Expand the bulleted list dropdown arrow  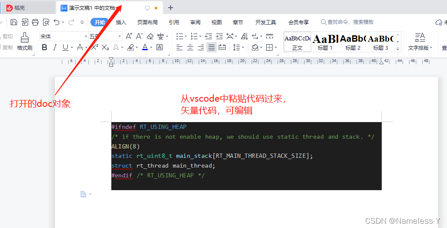(186, 37)
